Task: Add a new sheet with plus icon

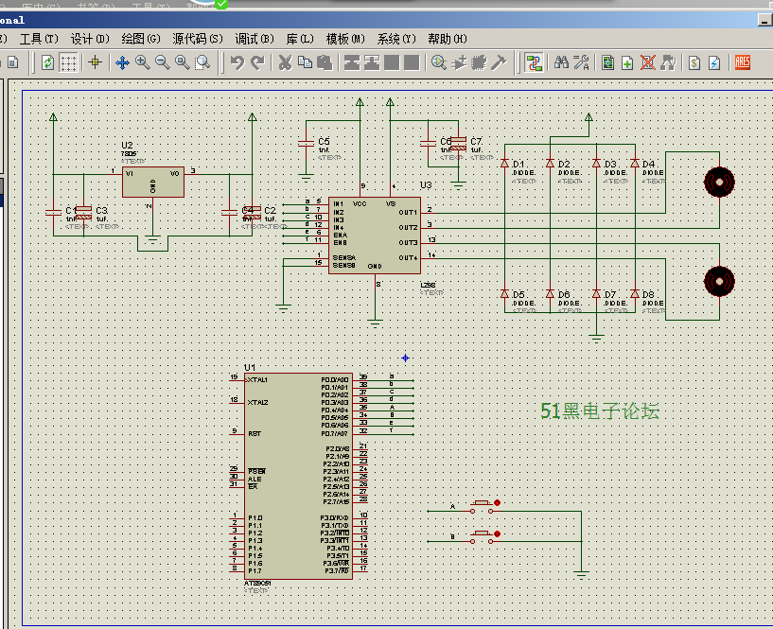Action: click(627, 62)
